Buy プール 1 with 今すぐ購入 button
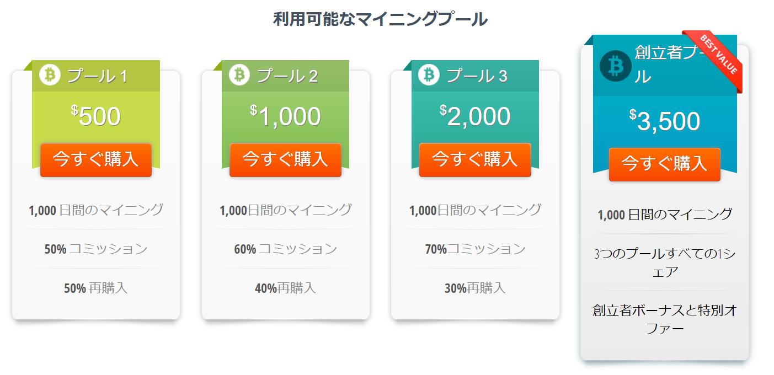Screen dimensions: 774x375 (96, 160)
